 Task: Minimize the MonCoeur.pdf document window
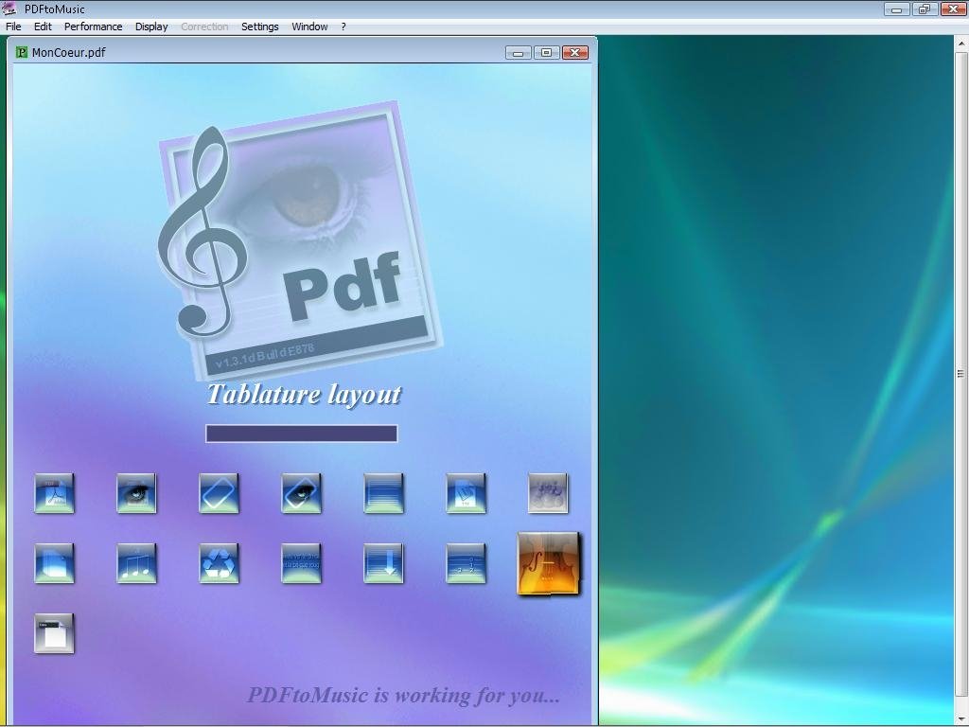[518, 53]
